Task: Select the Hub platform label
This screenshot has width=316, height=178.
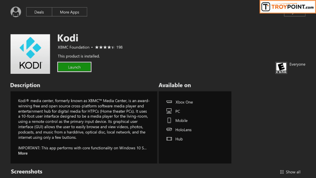Action: tap(179, 139)
